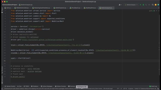Open the selenium-python-waits URL link in code
The height and width of the screenshot is (90, 161).
click(x=47, y=40)
